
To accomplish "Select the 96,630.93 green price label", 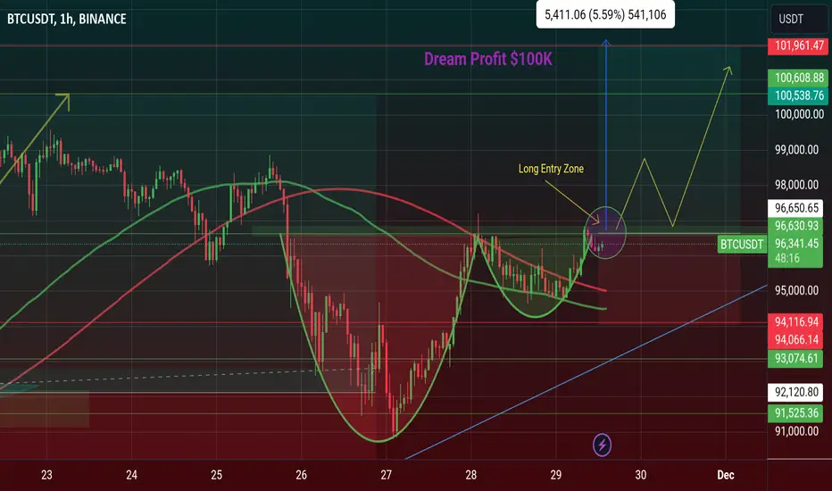I will point(795,226).
